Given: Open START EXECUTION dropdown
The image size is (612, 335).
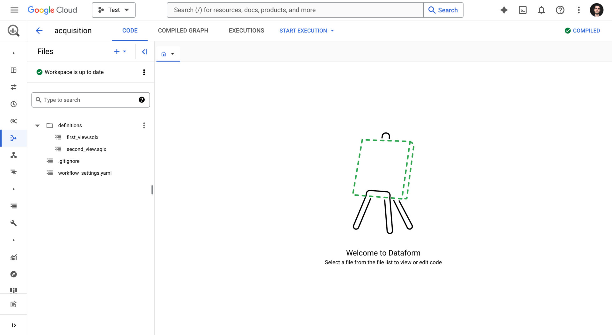Looking at the screenshot, I should point(306,30).
